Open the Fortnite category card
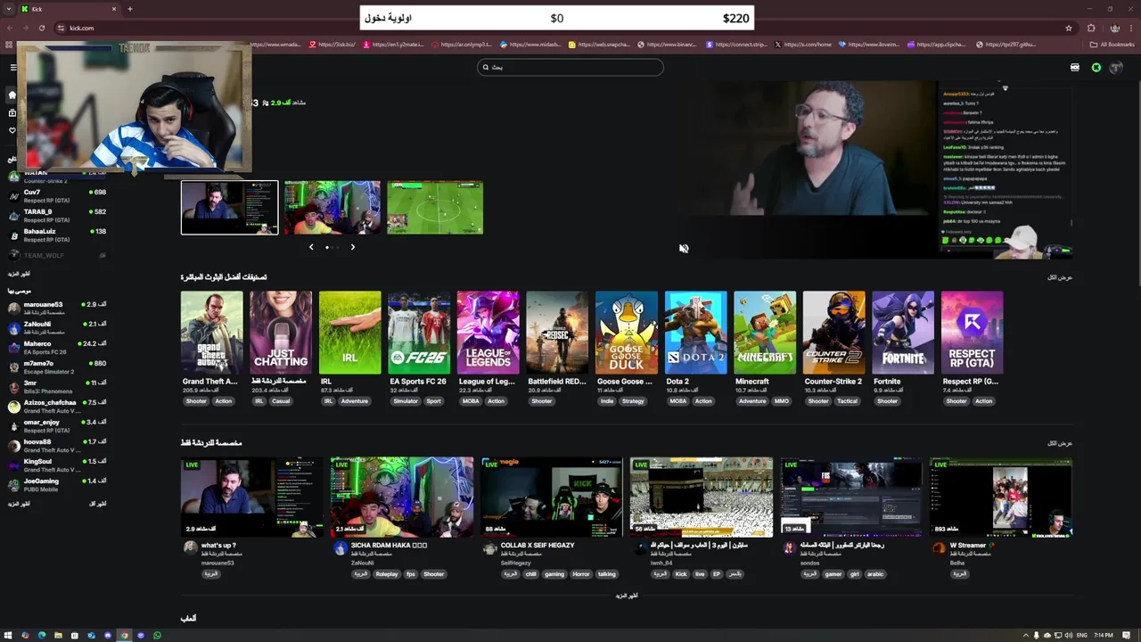Image resolution: width=1141 pixels, height=642 pixels. 903,333
